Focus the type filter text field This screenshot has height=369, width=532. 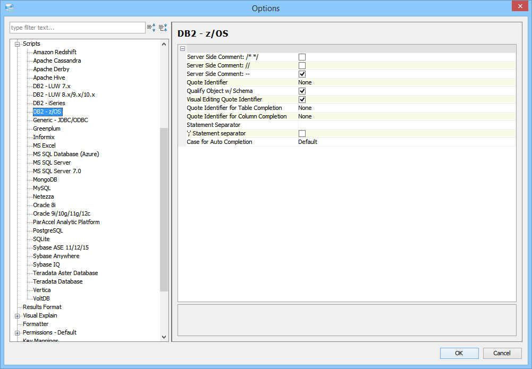click(x=78, y=28)
